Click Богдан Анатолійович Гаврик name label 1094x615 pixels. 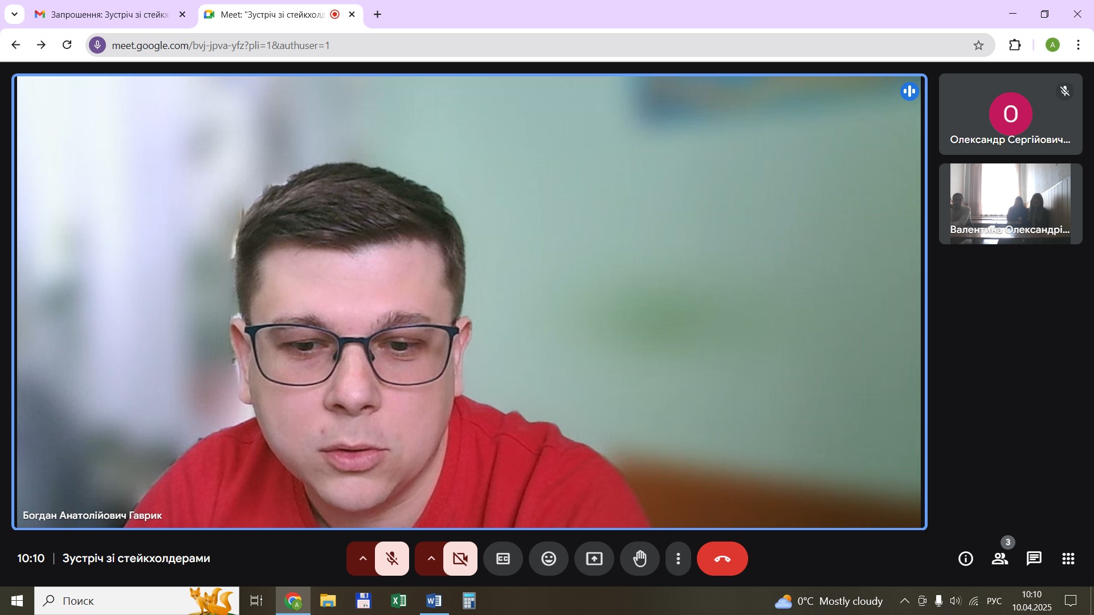92,515
